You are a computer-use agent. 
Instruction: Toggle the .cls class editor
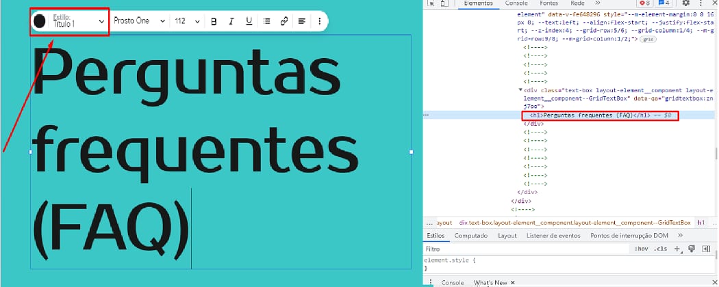coord(661,249)
